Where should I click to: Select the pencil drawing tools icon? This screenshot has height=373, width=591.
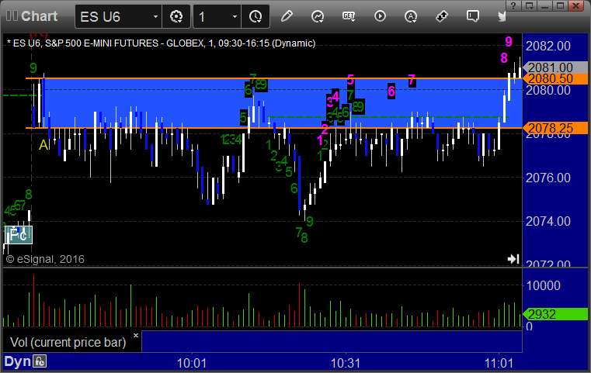tap(287, 16)
